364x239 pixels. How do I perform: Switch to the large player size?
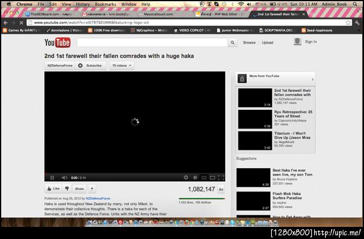point(212,178)
